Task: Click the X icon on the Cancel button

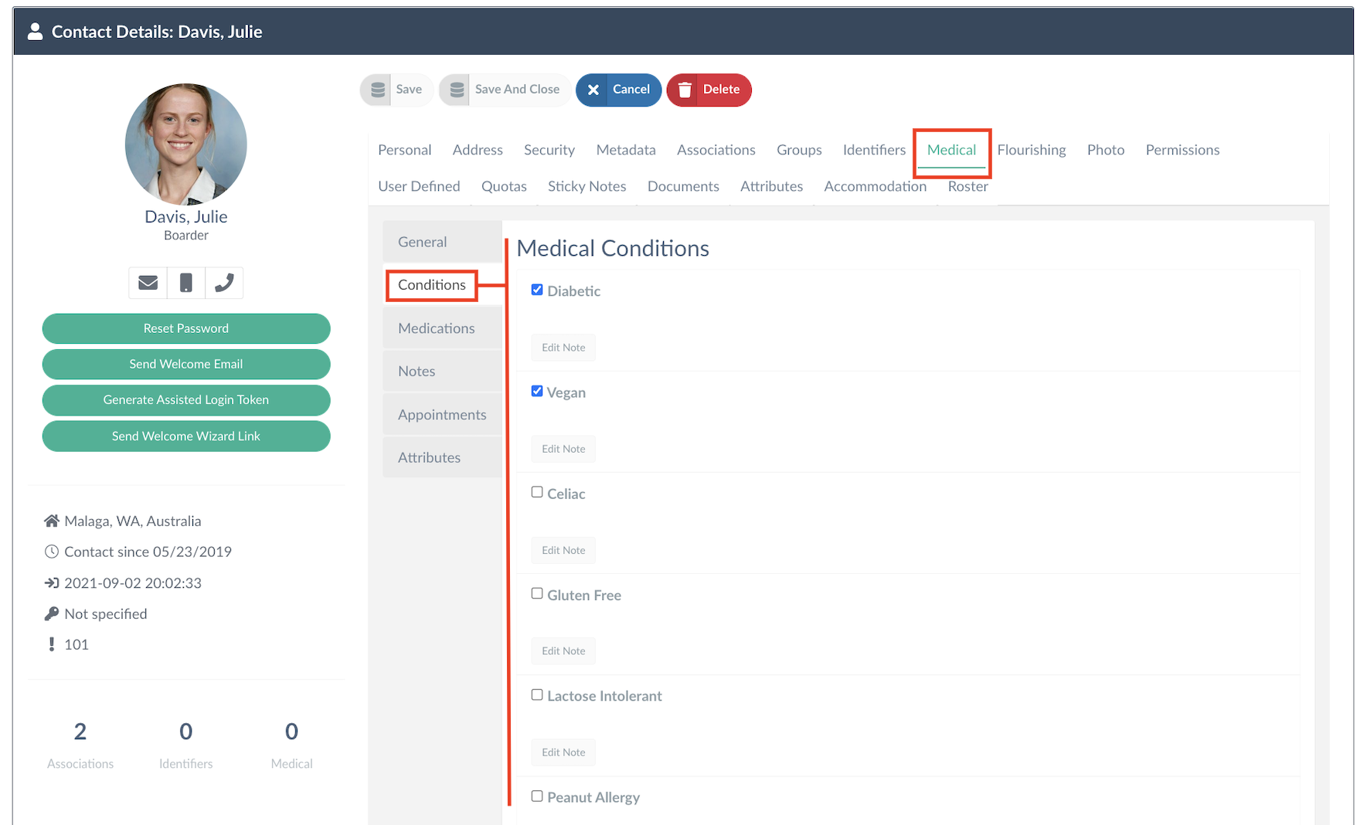Action: (x=593, y=90)
